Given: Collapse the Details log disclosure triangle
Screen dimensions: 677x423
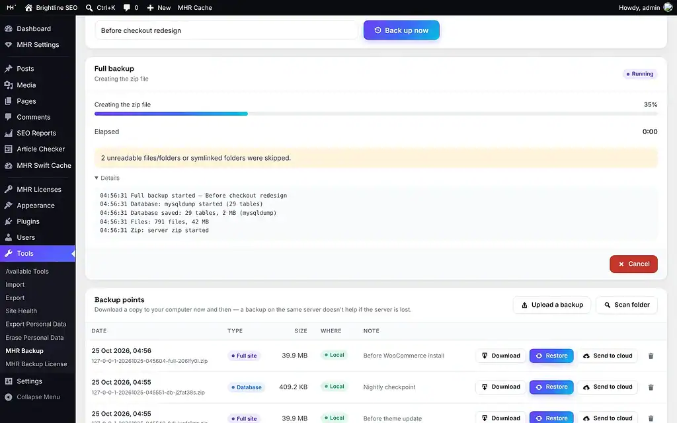Looking at the screenshot, I should coord(97,178).
